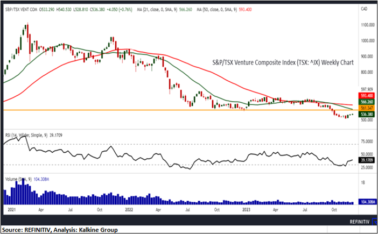Click the green 566.260 axis price tag
This screenshot has width=378, height=234.
tap(367, 102)
